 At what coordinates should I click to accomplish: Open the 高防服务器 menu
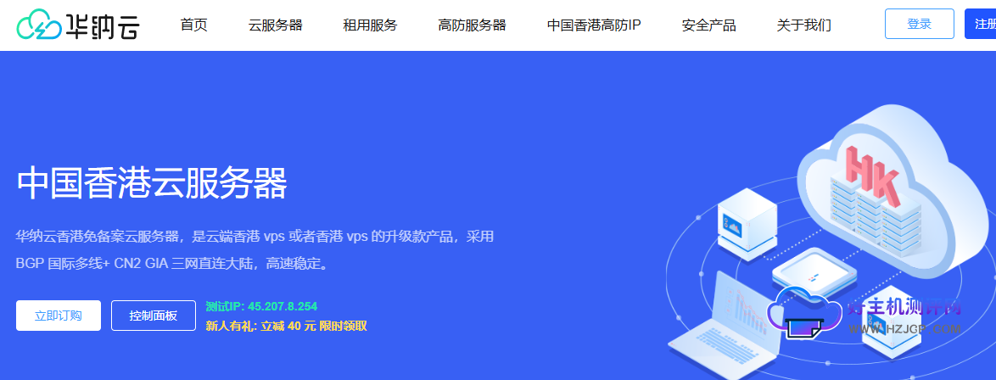coord(472,25)
